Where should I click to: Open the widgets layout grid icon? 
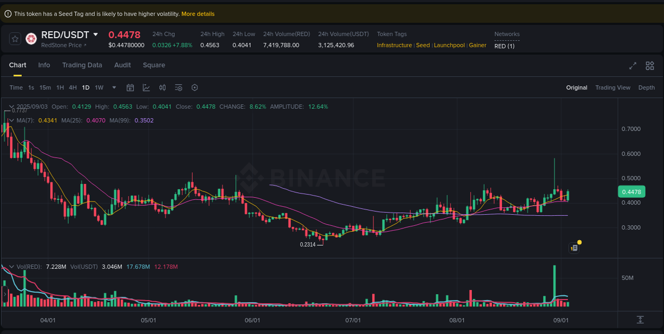tap(650, 66)
